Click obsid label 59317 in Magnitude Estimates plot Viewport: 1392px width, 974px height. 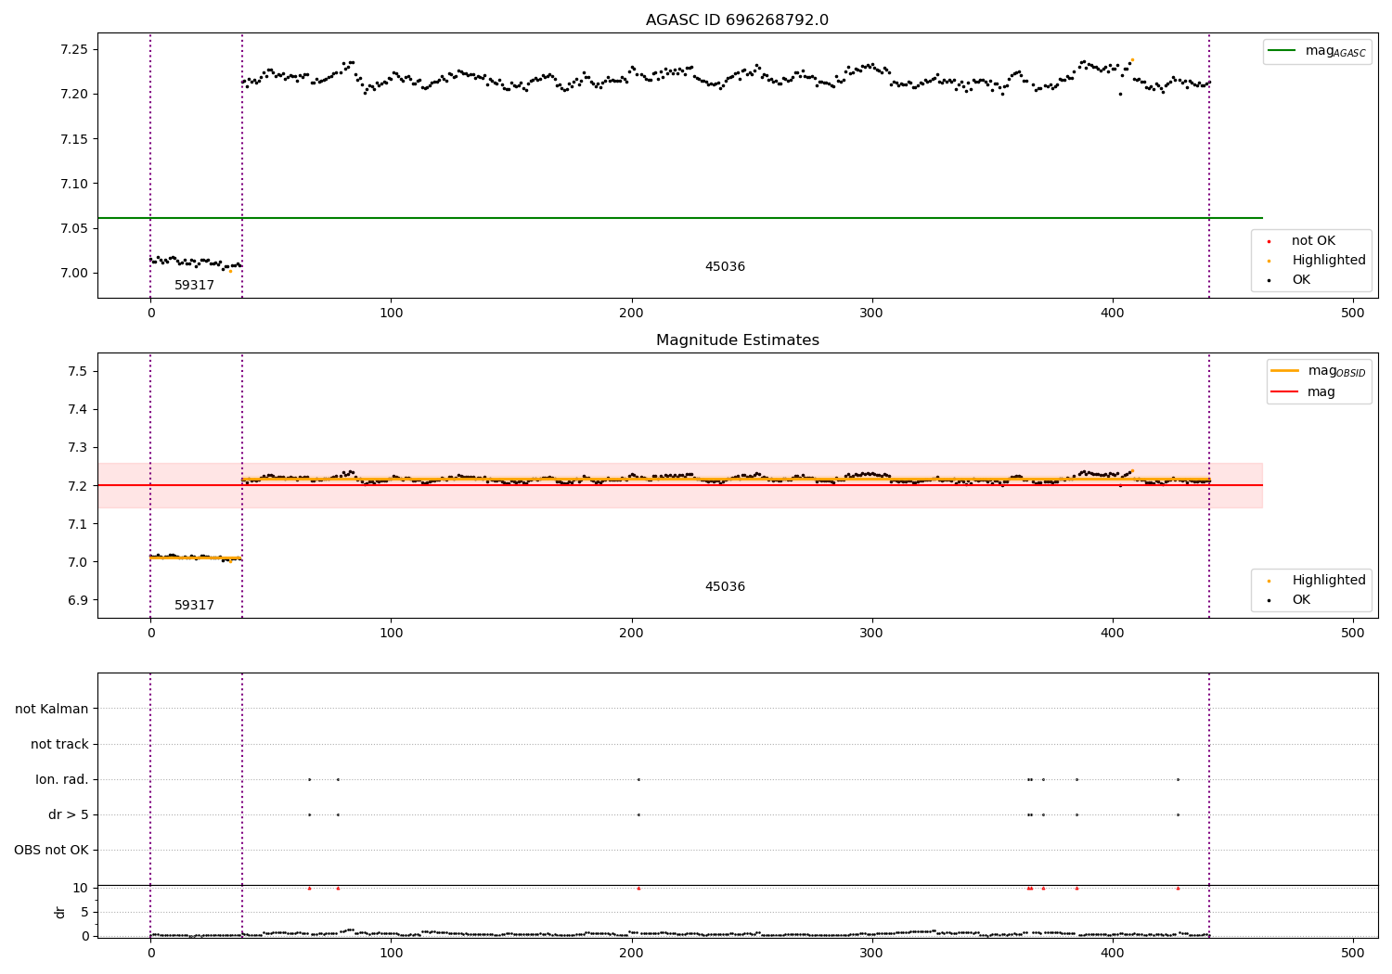tap(195, 606)
